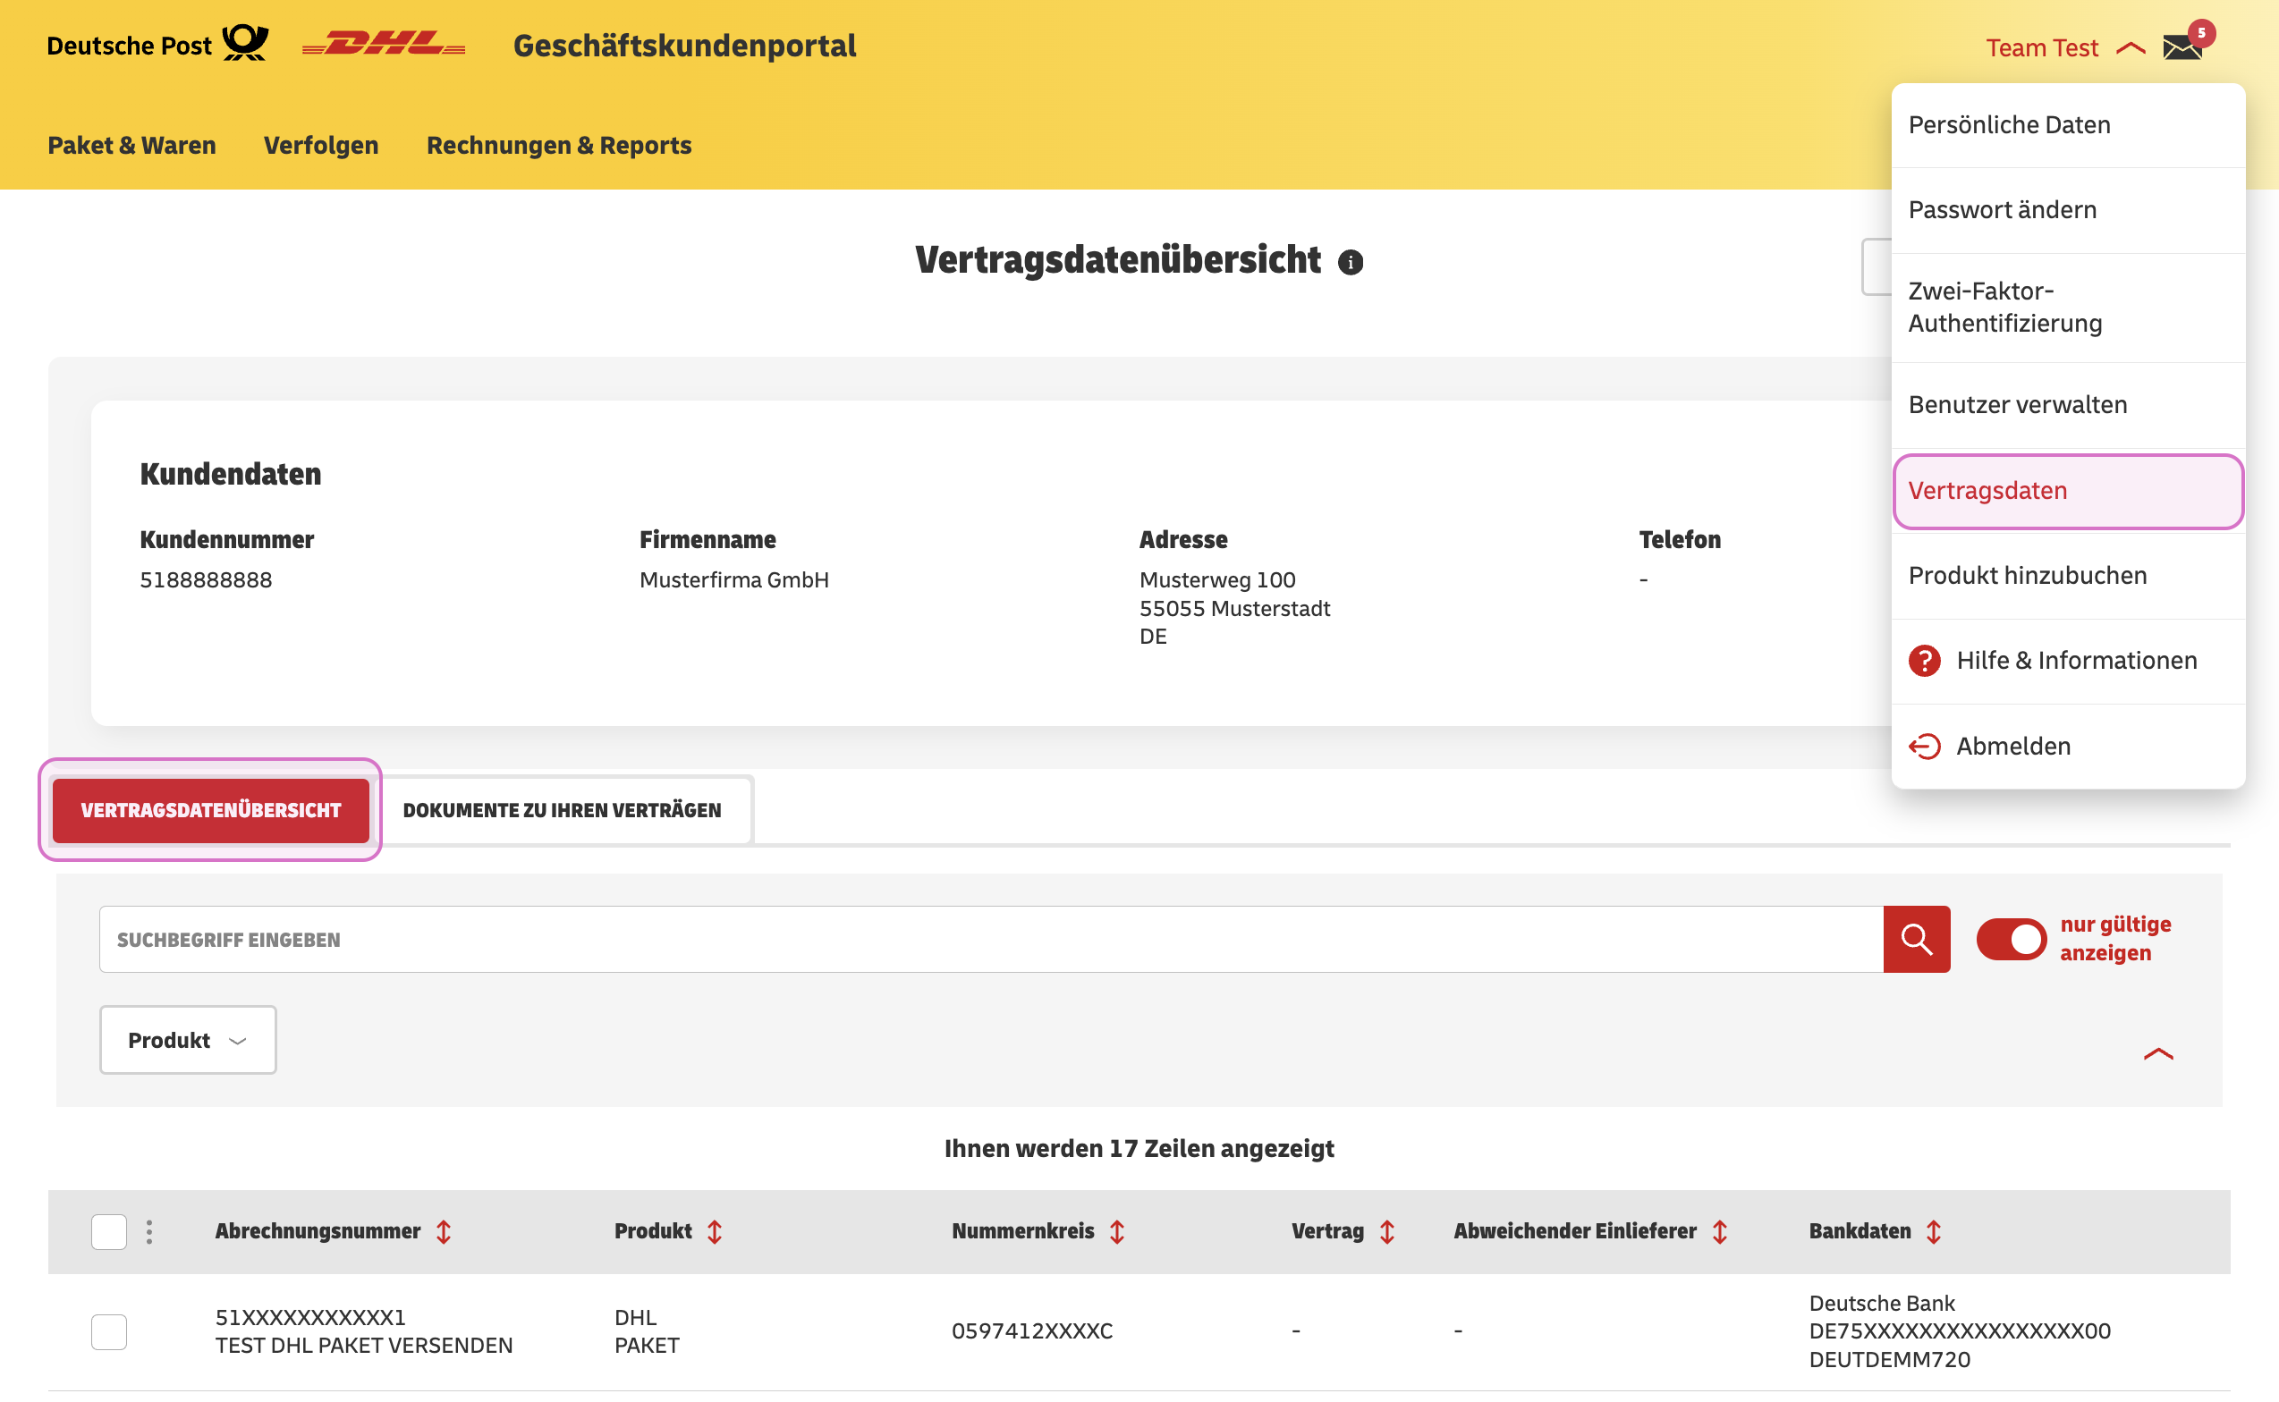Select the checkbox of the DHL PAKET row
The height and width of the screenshot is (1402, 2279).
tap(108, 1330)
